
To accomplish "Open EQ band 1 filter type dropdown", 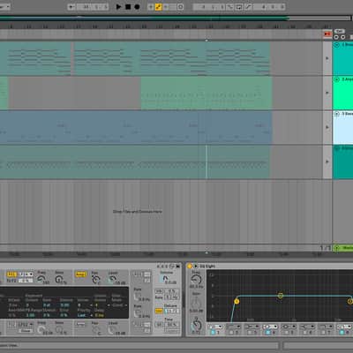I will click(x=215, y=327).
